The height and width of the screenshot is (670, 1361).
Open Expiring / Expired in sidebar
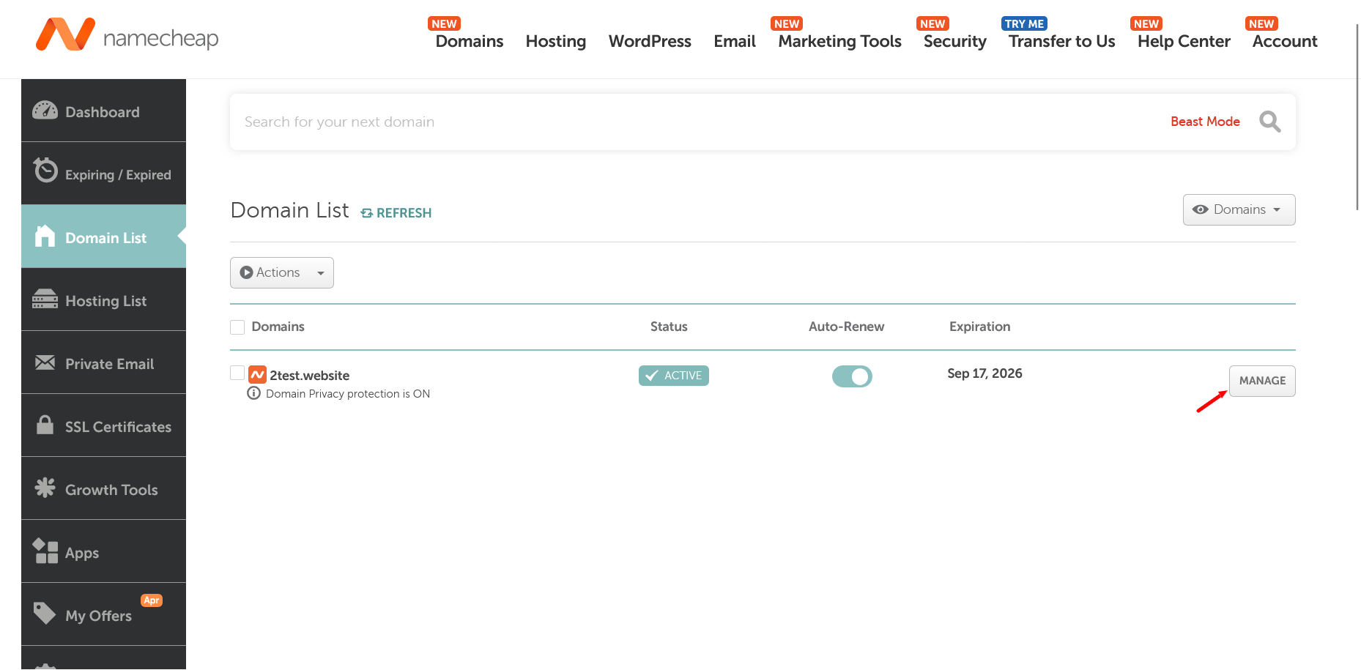pyautogui.click(x=103, y=174)
